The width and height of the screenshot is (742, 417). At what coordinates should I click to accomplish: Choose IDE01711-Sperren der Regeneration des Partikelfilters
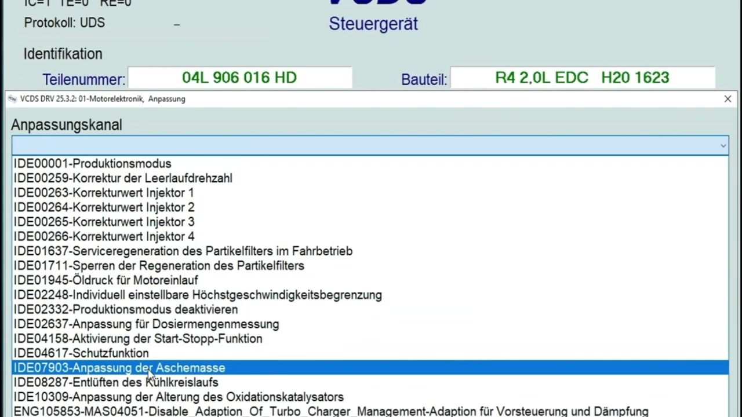point(370,266)
